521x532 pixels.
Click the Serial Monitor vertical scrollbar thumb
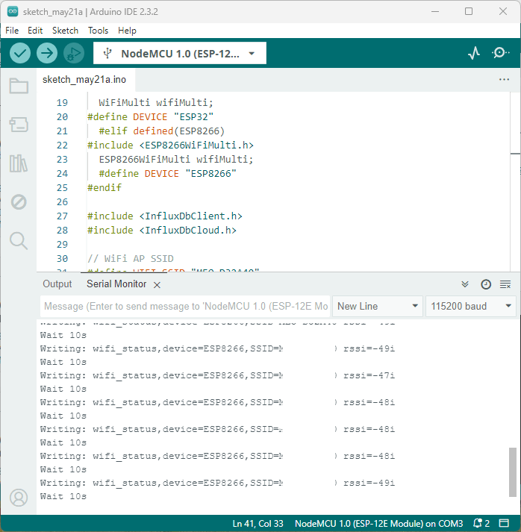tap(511, 470)
